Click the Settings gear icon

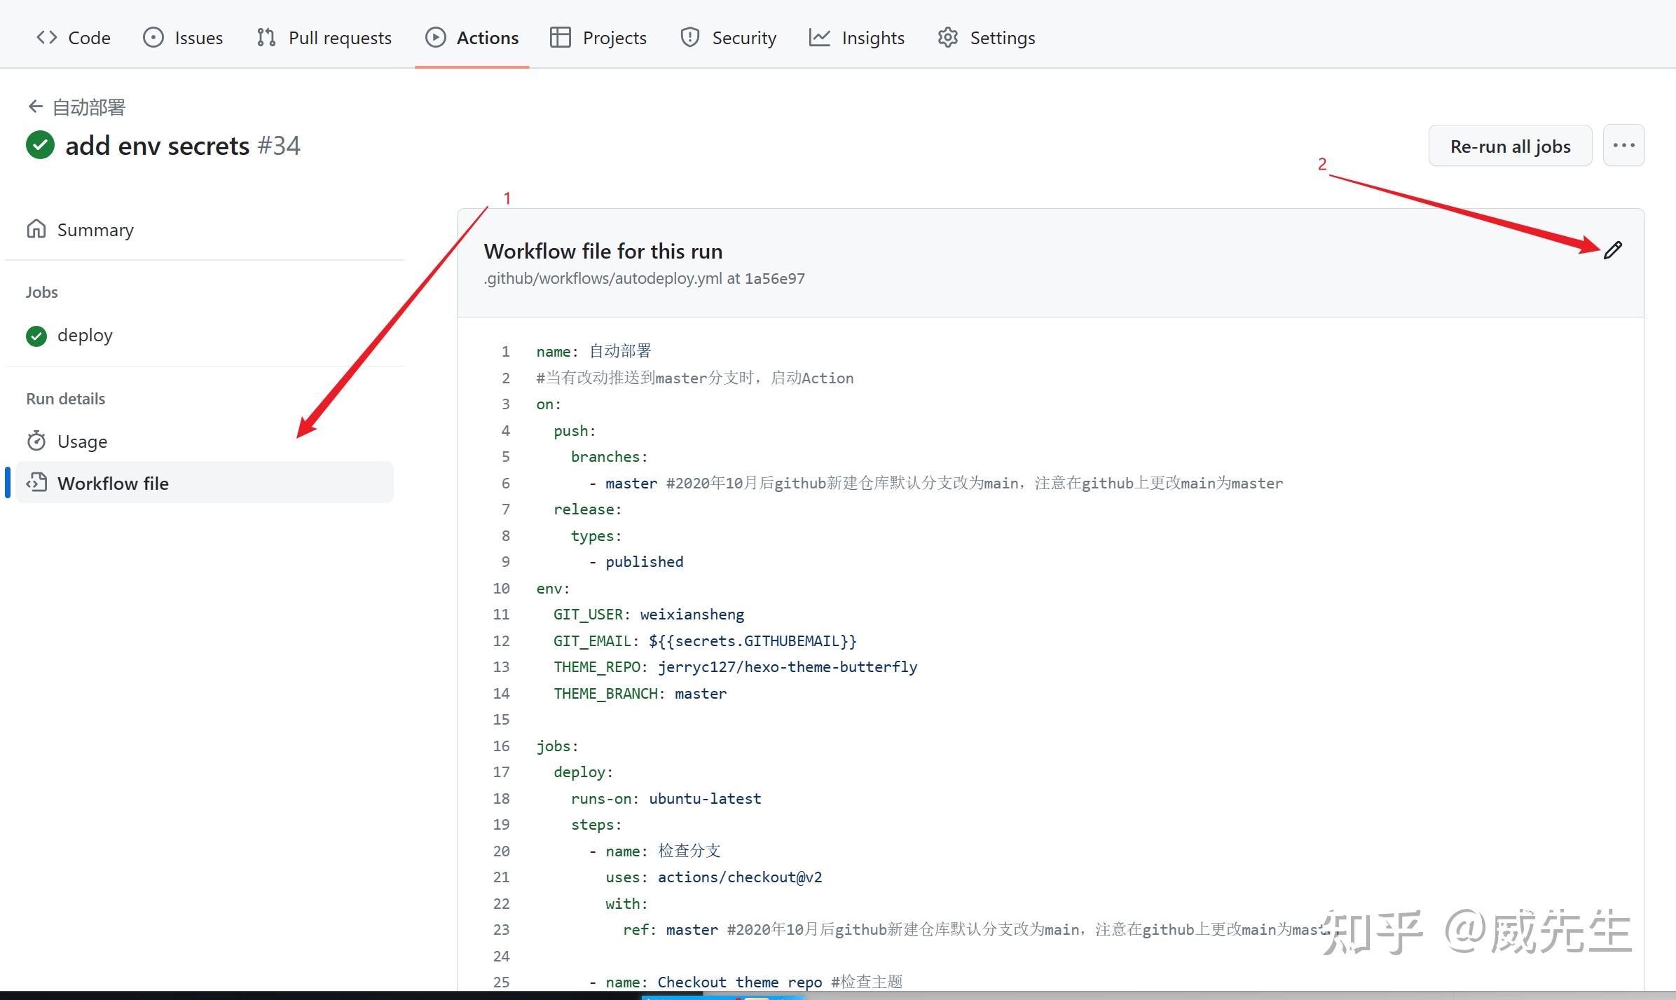[947, 37]
